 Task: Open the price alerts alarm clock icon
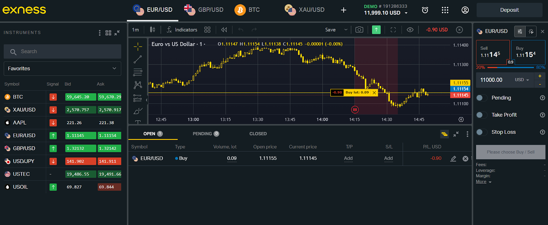[425, 10]
